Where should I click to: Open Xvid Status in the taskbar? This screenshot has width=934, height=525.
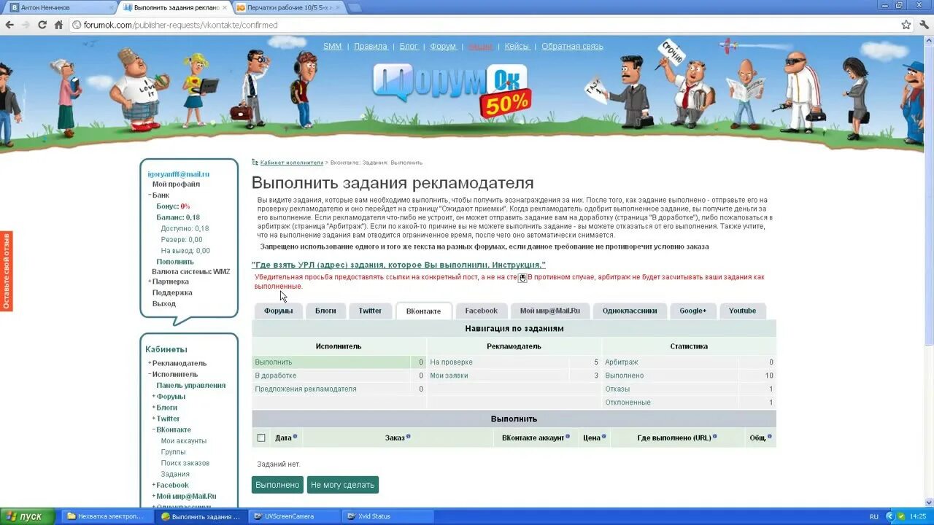(387, 516)
